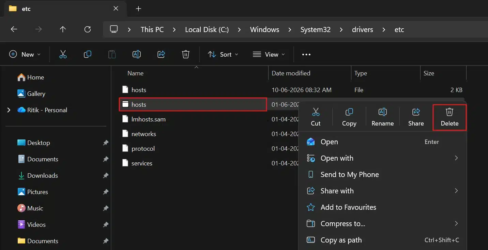This screenshot has height=250, width=488.
Task: Open the Downloads folder in sidebar
Action: coord(38,176)
